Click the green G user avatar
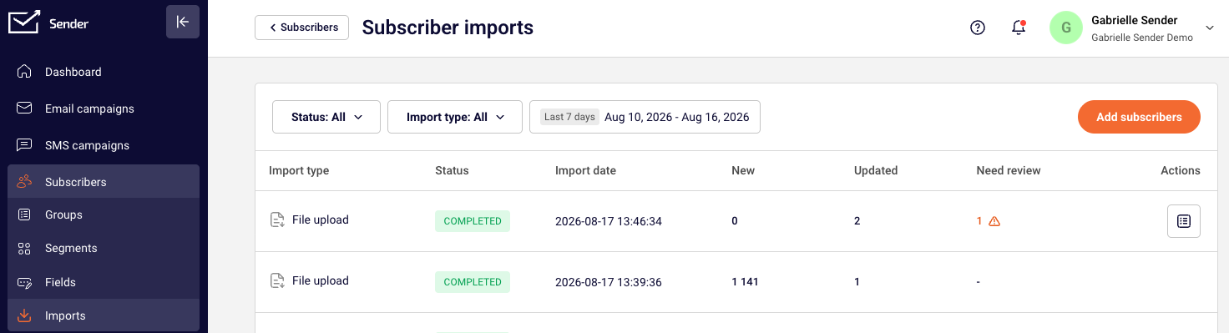The width and height of the screenshot is (1229, 333). pyautogui.click(x=1066, y=28)
